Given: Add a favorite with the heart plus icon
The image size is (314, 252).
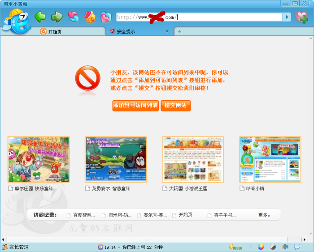Looking at the screenshot, I should 302,17.
